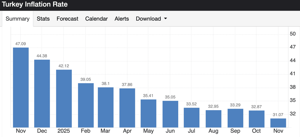Go to the Calendar tab
This screenshot has width=300, height=137.
(x=96, y=19)
